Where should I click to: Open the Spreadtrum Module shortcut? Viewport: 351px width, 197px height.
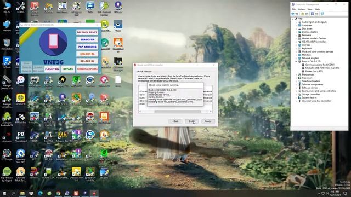click(90, 175)
